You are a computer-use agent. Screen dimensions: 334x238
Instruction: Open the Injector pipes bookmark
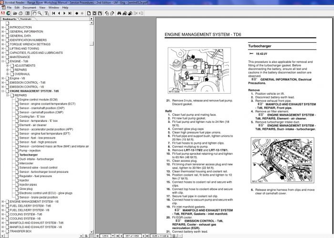click(x=28, y=185)
